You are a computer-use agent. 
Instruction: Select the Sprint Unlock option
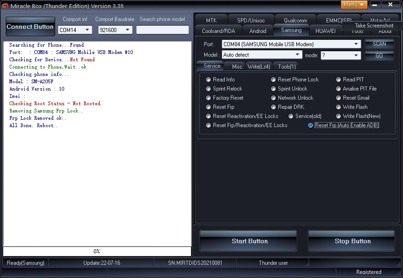click(289, 89)
